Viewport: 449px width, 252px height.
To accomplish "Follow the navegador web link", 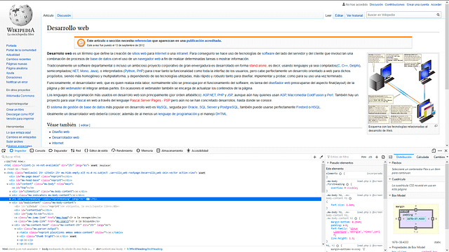I will [x=149, y=59].
